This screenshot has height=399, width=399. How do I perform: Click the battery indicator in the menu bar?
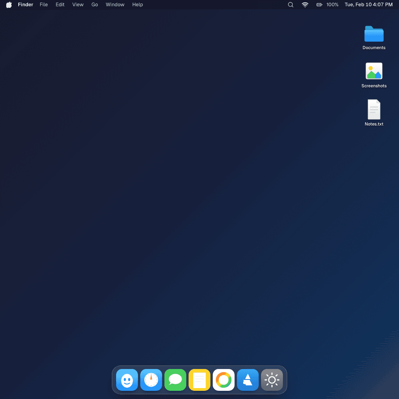tap(319, 5)
